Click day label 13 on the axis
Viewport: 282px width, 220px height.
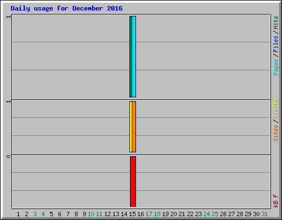[116, 214]
